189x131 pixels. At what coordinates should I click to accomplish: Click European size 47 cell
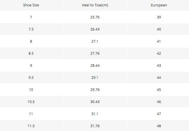click(x=159, y=114)
